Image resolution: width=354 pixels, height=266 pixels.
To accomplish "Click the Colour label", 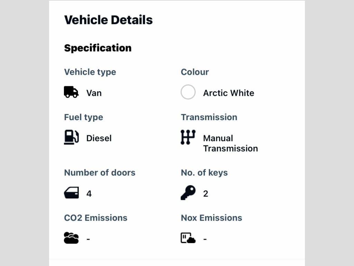I will point(195,72).
